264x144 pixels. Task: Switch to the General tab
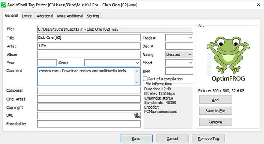tap(11, 15)
